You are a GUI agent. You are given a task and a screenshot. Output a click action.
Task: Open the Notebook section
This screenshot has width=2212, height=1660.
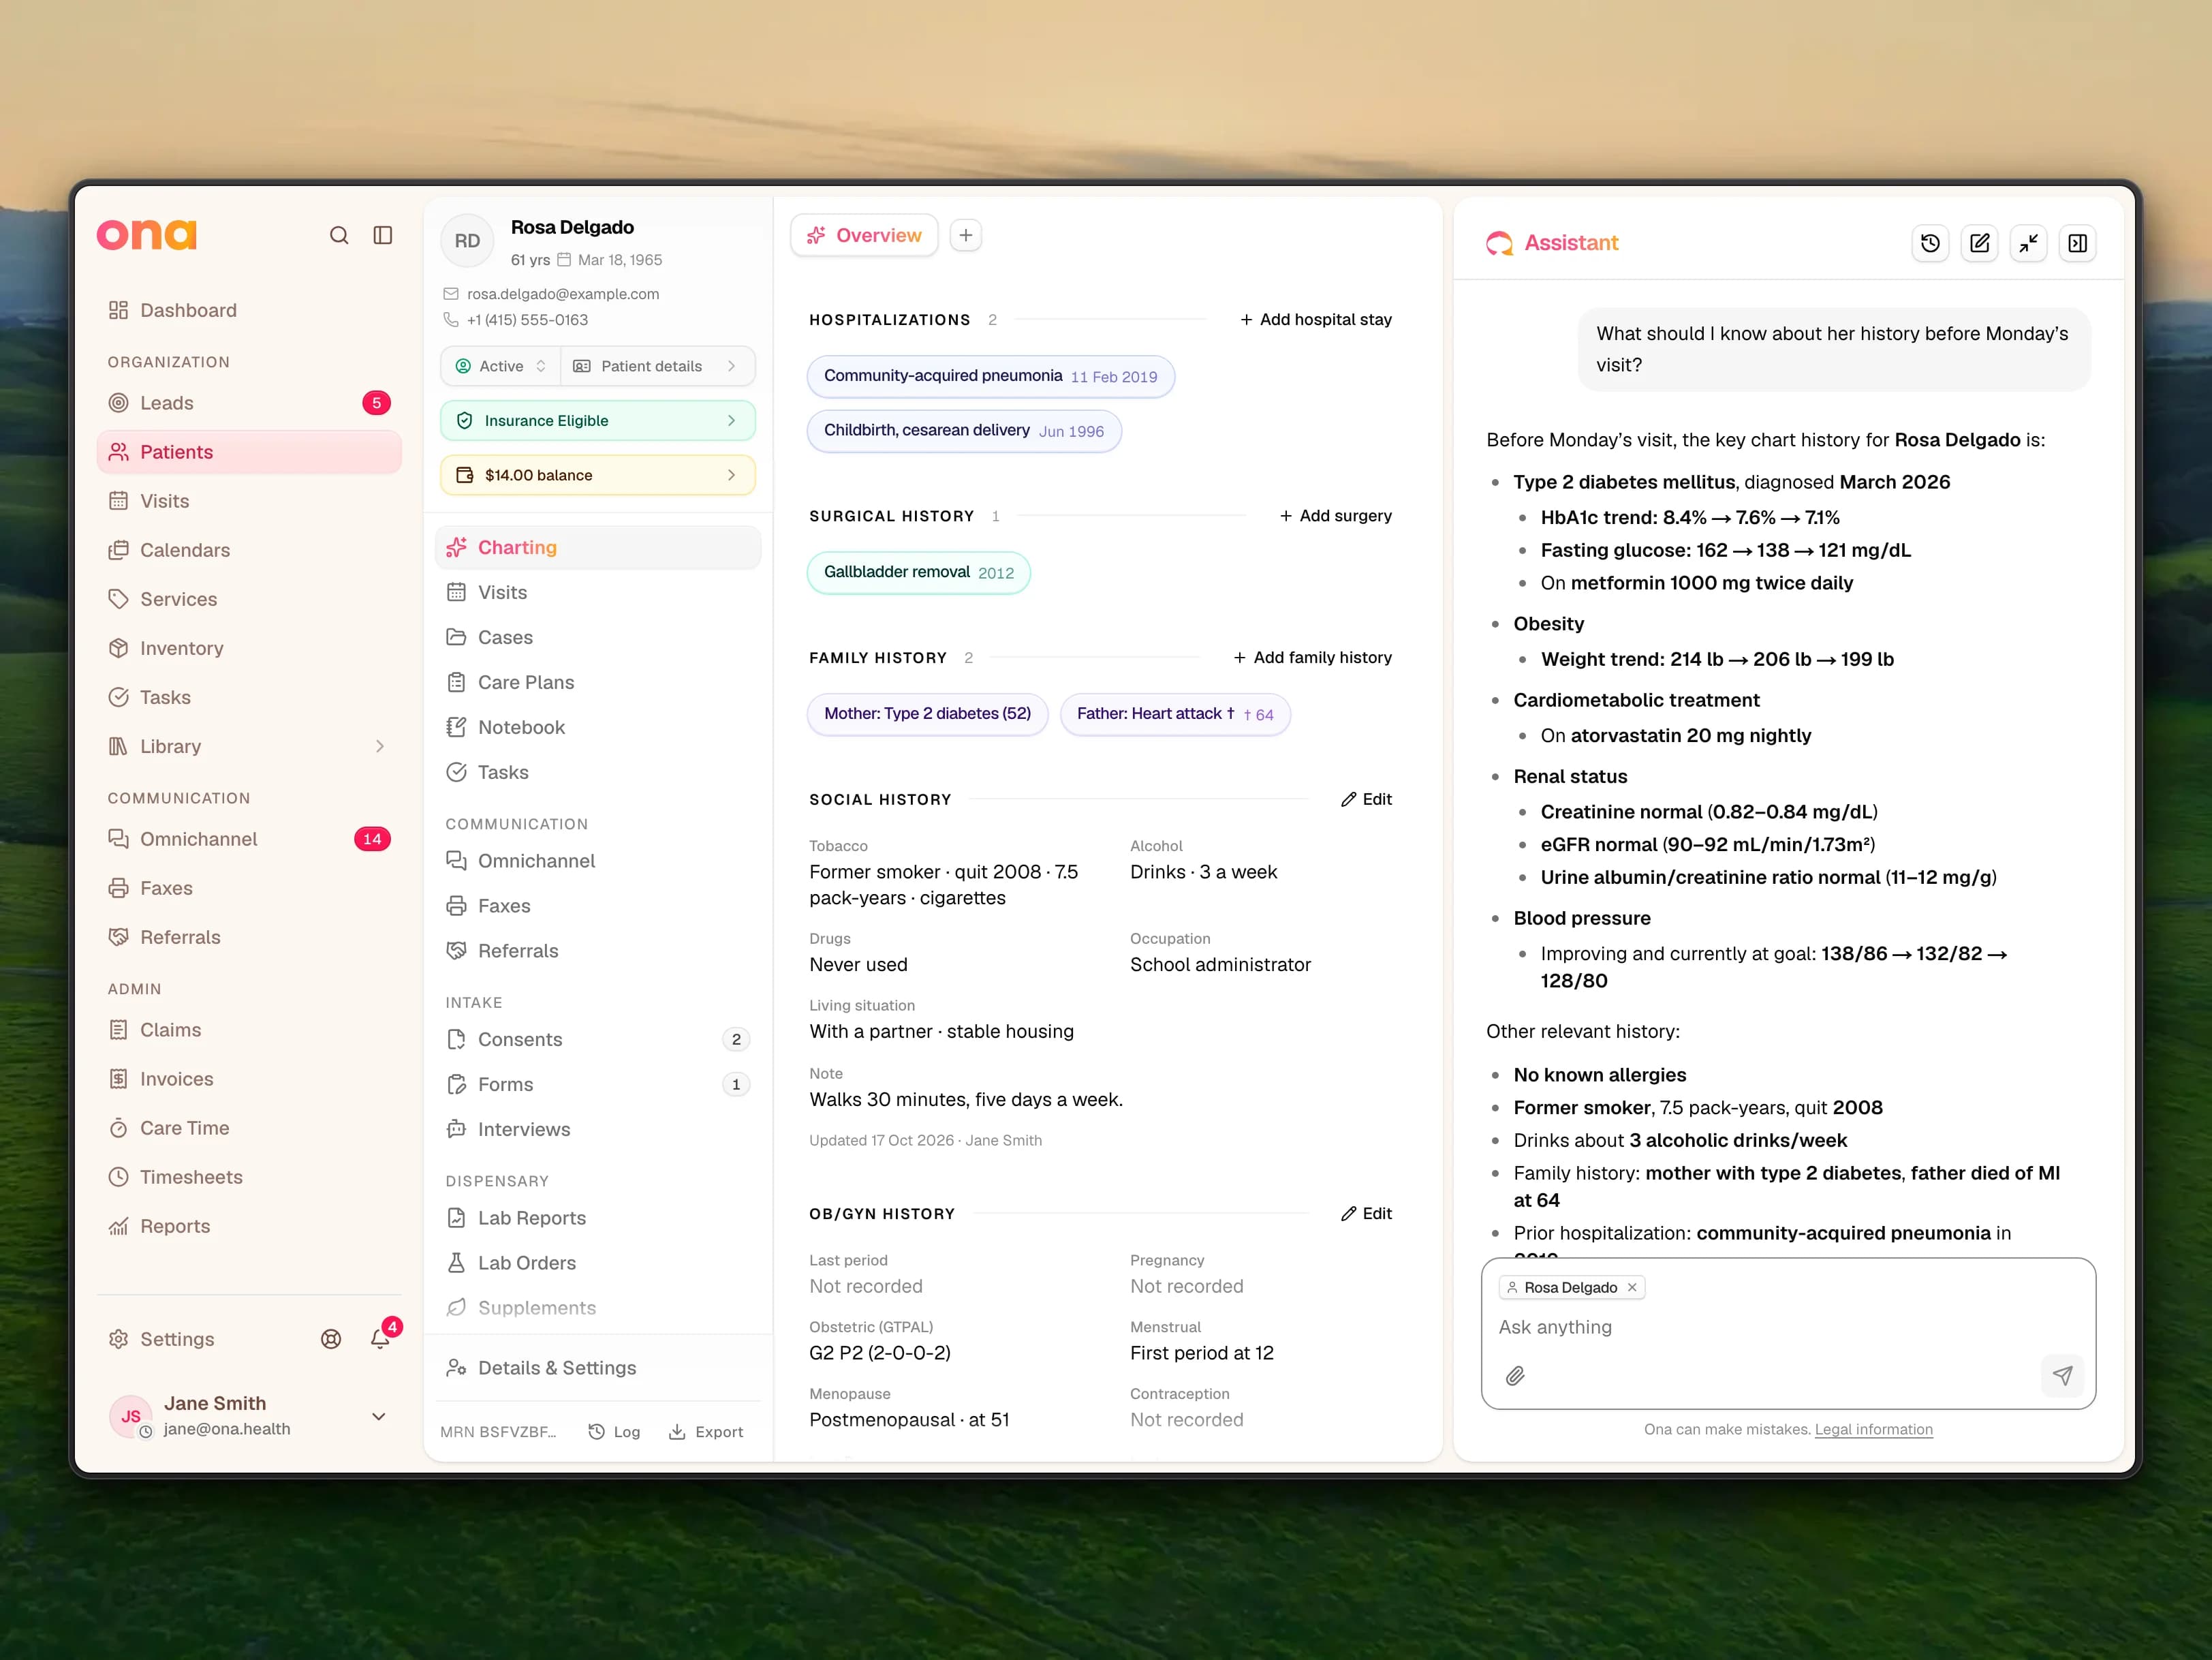[598, 727]
